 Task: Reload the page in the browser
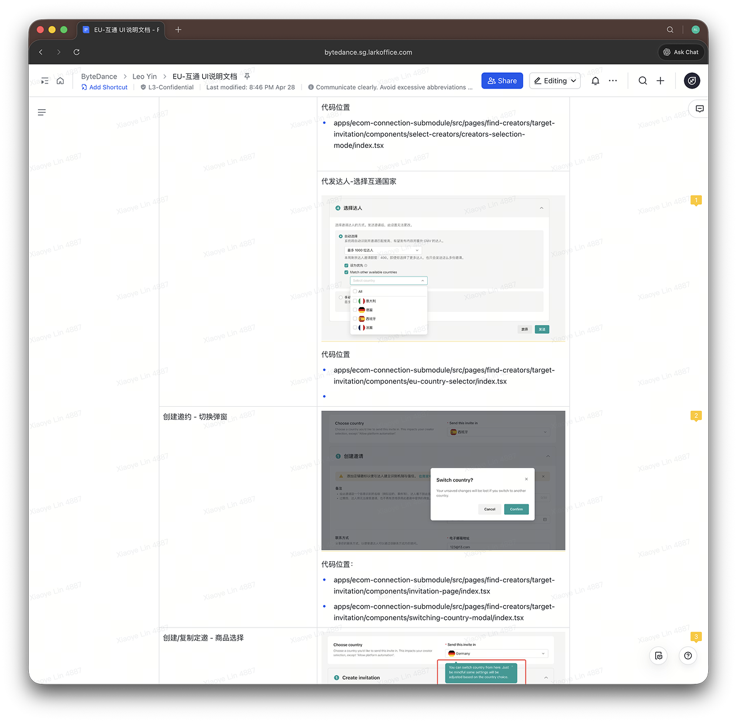pyautogui.click(x=76, y=52)
